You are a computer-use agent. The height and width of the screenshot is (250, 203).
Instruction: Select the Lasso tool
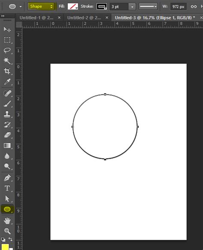pyautogui.click(x=7, y=50)
